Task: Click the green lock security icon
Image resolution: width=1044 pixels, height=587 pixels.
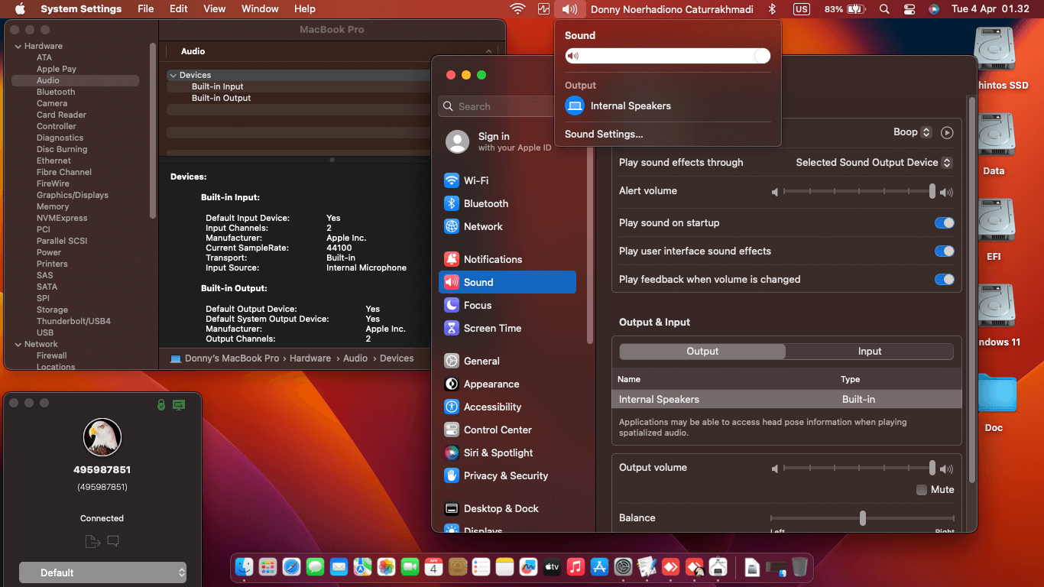Action: point(160,404)
